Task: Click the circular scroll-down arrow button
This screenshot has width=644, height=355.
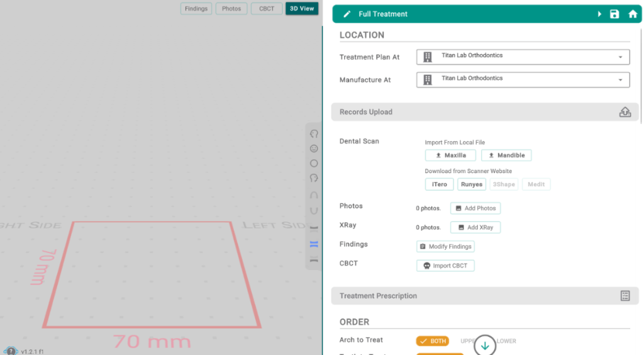Action: point(485,346)
